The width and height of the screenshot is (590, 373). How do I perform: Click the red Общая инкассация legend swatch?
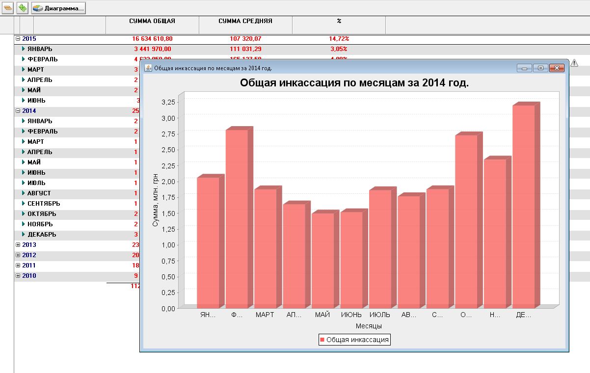[322, 340]
